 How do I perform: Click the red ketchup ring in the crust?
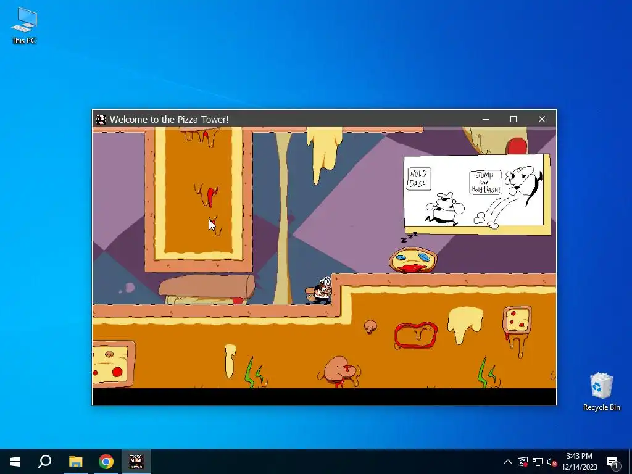pyautogui.click(x=416, y=335)
